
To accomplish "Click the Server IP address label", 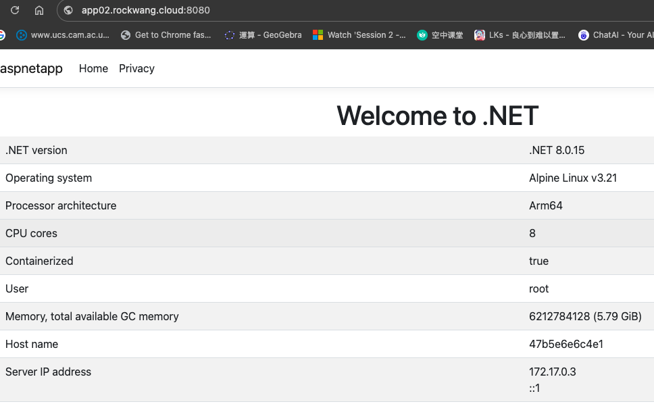I will tap(48, 372).
